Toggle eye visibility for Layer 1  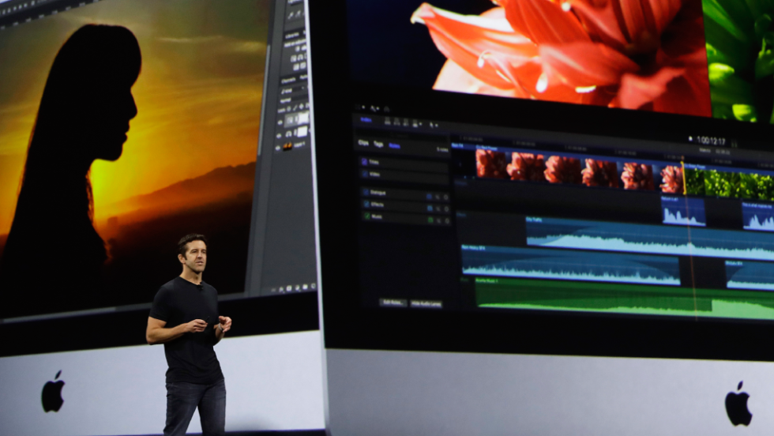(x=278, y=148)
